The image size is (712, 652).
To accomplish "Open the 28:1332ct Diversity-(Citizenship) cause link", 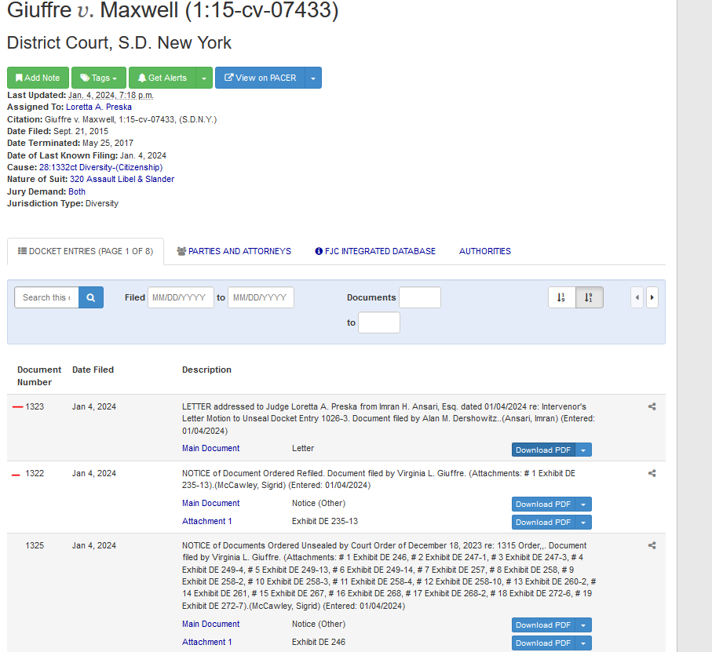I will (100, 167).
